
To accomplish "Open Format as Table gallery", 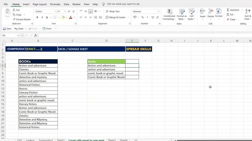I will [x=182, y=14].
